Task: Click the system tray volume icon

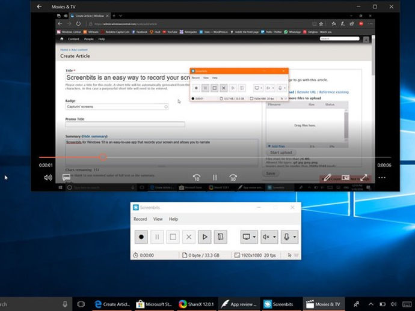Action: (394, 304)
